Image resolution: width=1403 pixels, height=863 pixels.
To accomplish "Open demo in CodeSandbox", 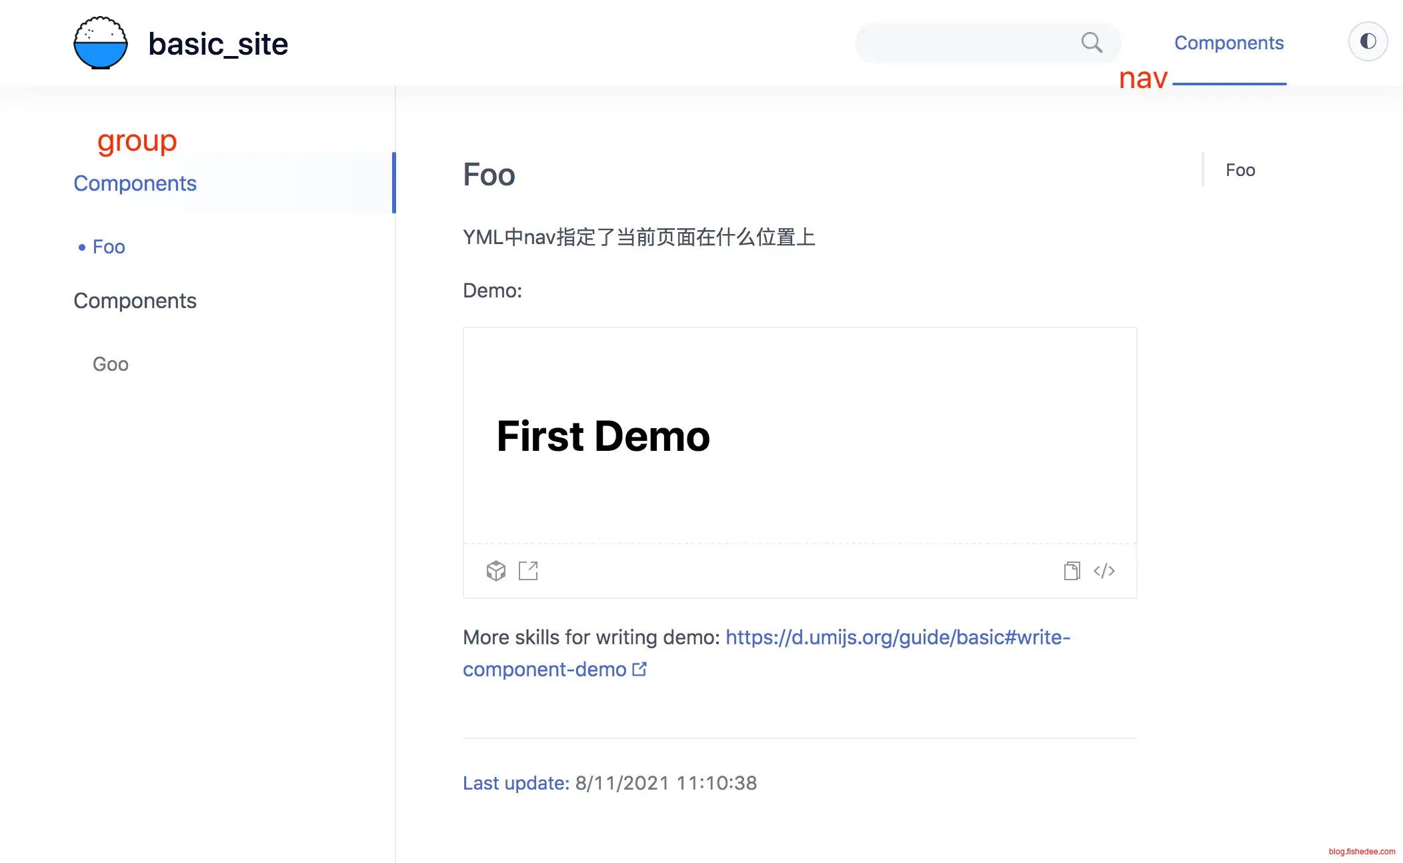I will click(495, 571).
